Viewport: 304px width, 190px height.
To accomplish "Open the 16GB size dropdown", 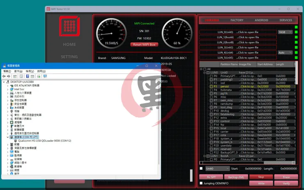I will 285,32.
